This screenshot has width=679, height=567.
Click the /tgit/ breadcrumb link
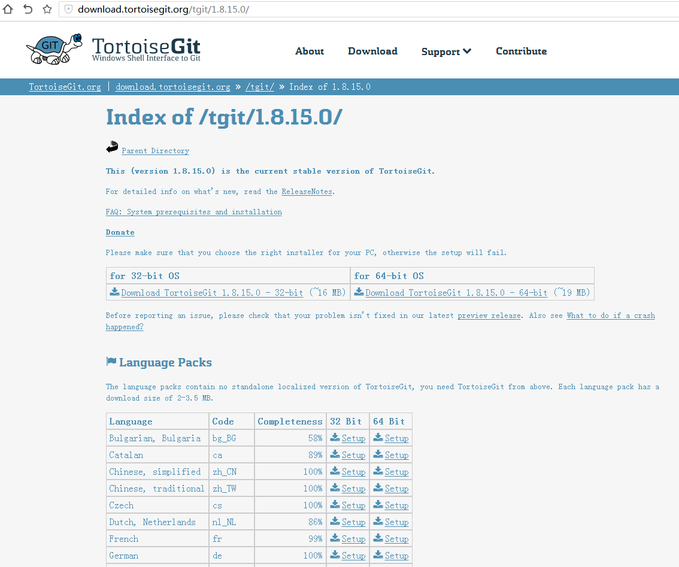pyautogui.click(x=260, y=87)
